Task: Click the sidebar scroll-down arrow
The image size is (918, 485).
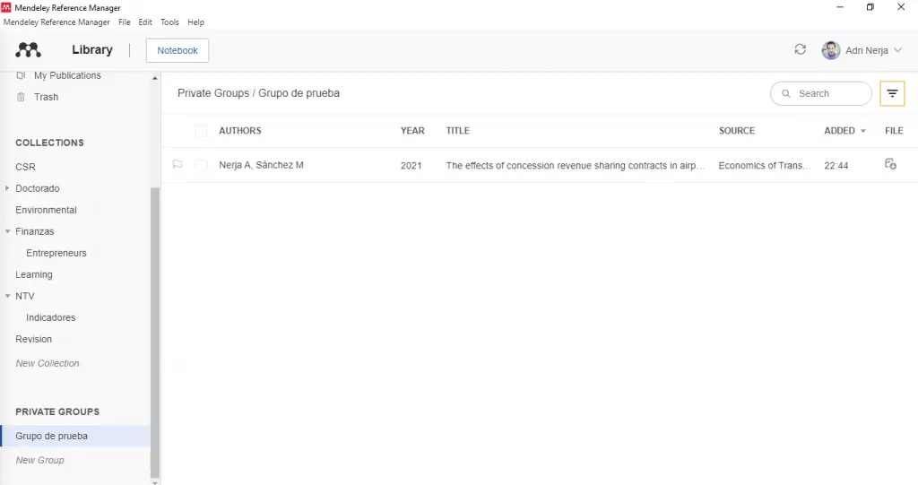Action: [154, 482]
